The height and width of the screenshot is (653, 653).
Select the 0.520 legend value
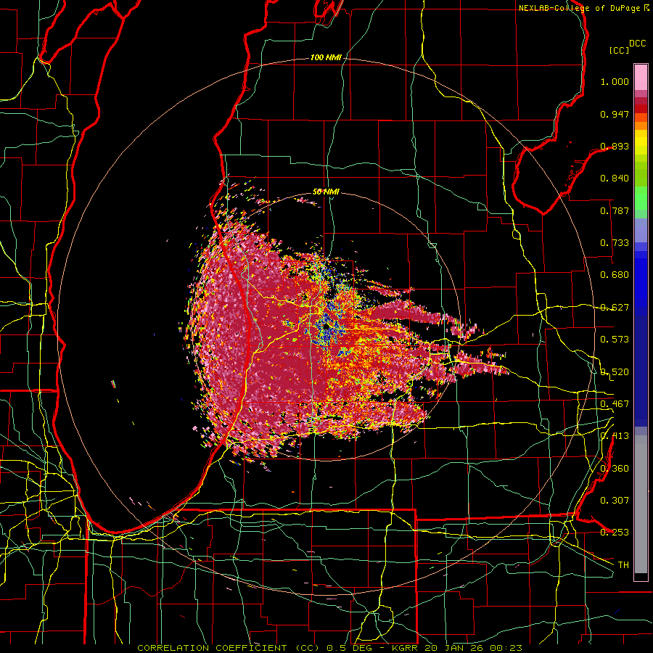click(x=615, y=372)
